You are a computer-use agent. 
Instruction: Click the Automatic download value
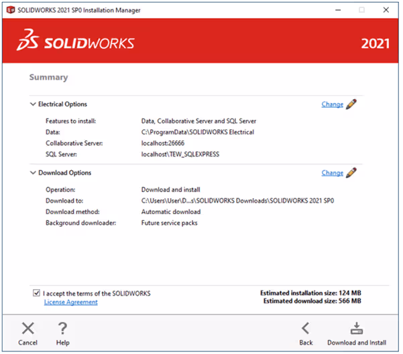[x=171, y=211]
